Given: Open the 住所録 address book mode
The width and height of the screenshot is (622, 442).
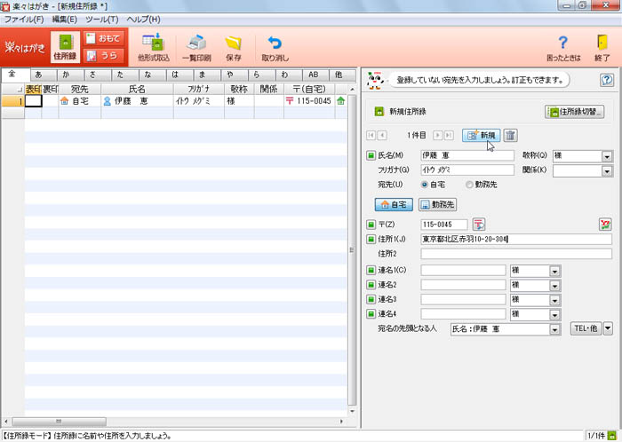Looking at the screenshot, I should (64, 46).
